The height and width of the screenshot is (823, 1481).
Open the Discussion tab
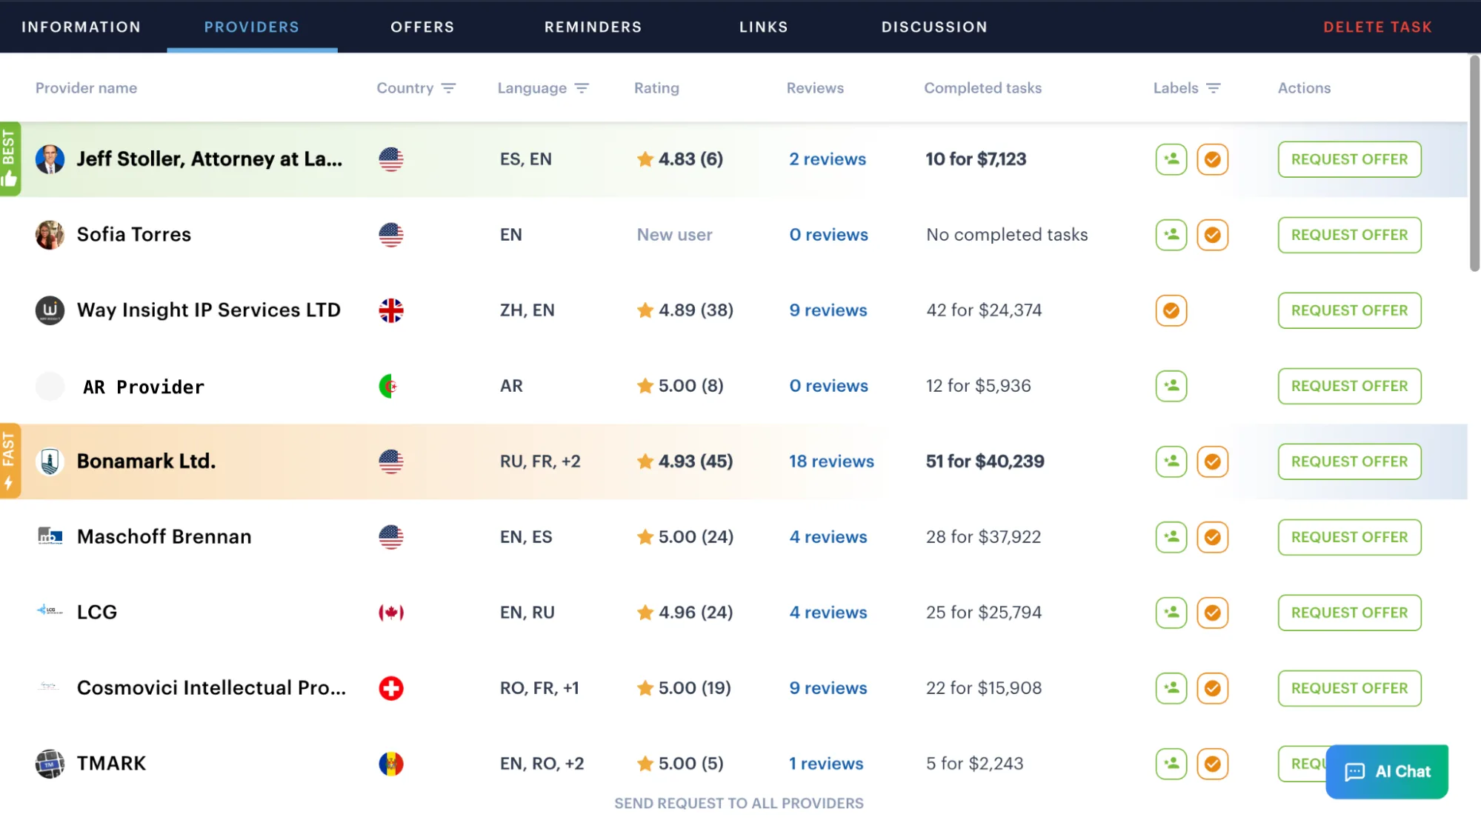click(934, 27)
